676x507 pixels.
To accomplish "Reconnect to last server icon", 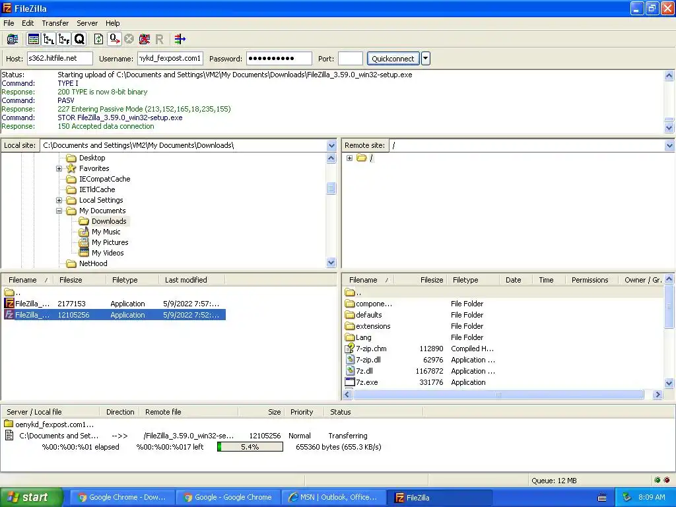I will point(159,39).
